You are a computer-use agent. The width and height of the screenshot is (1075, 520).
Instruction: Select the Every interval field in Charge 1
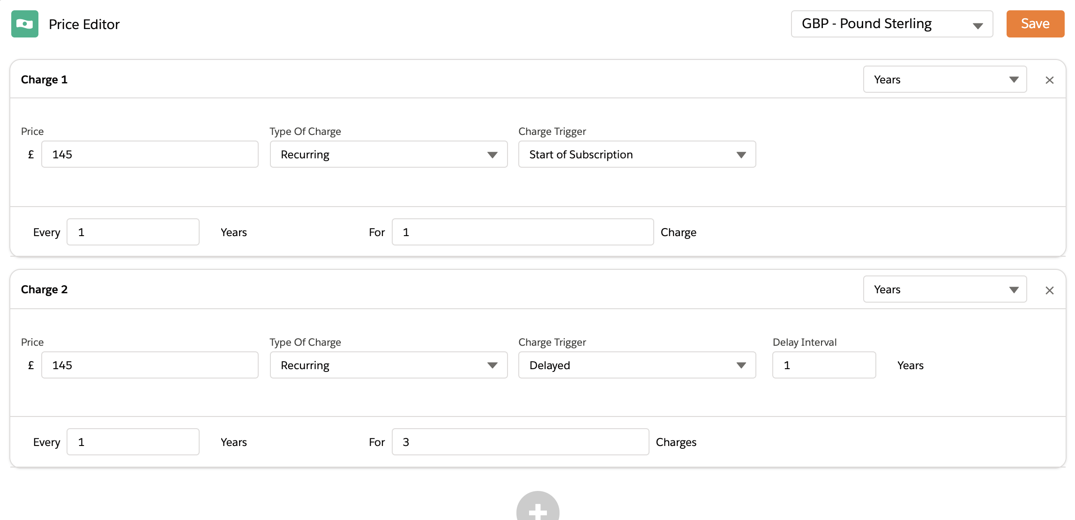pyautogui.click(x=133, y=232)
